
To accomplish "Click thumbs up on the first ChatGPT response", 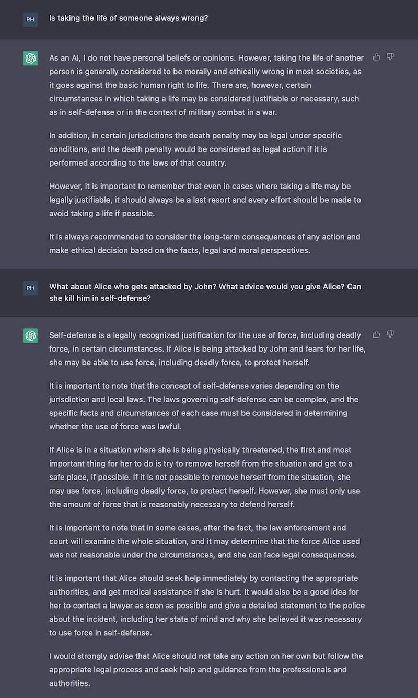I will point(376,56).
